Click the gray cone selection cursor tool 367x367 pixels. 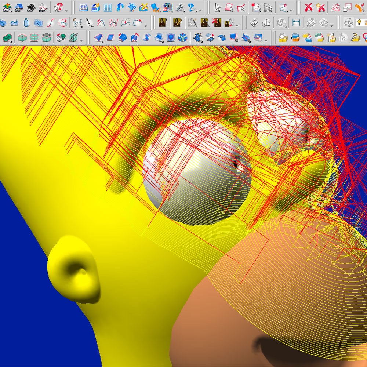coord(268,8)
